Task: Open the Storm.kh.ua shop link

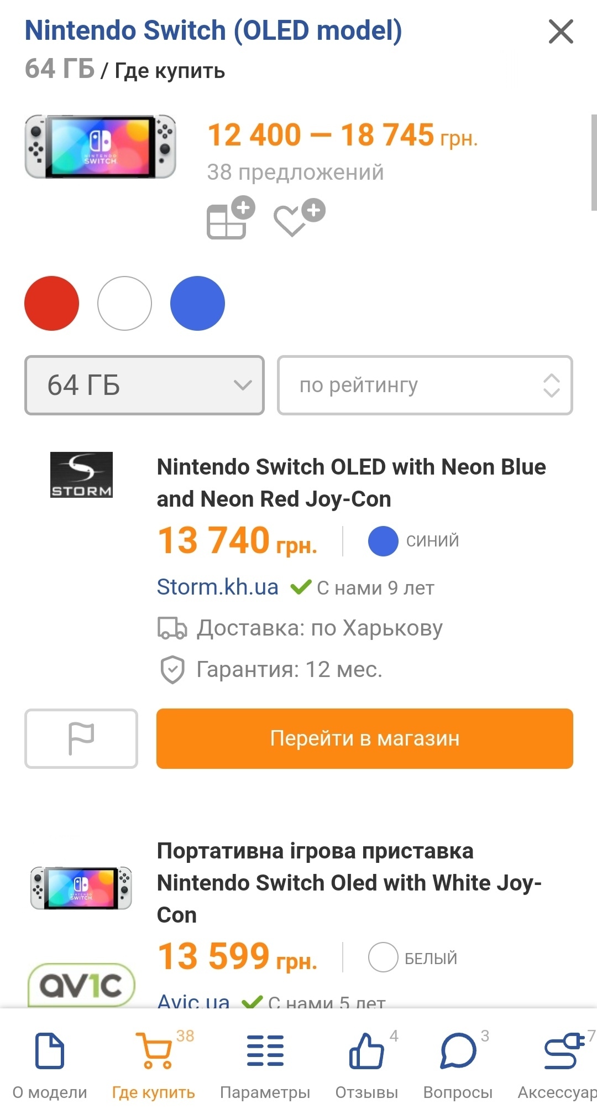Action: (217, 587)
